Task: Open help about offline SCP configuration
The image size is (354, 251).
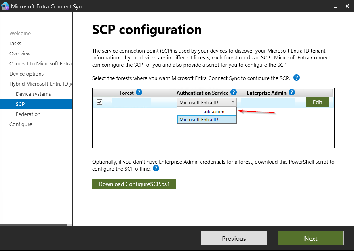Action: 156,169
